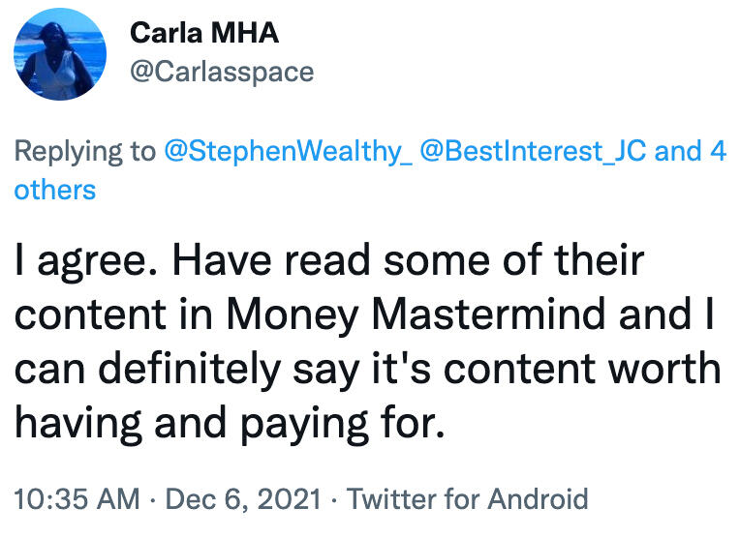Click the "Replying to" label text
Image resolution: width=740 pixels, height=538 pixels.
(83, 151)
